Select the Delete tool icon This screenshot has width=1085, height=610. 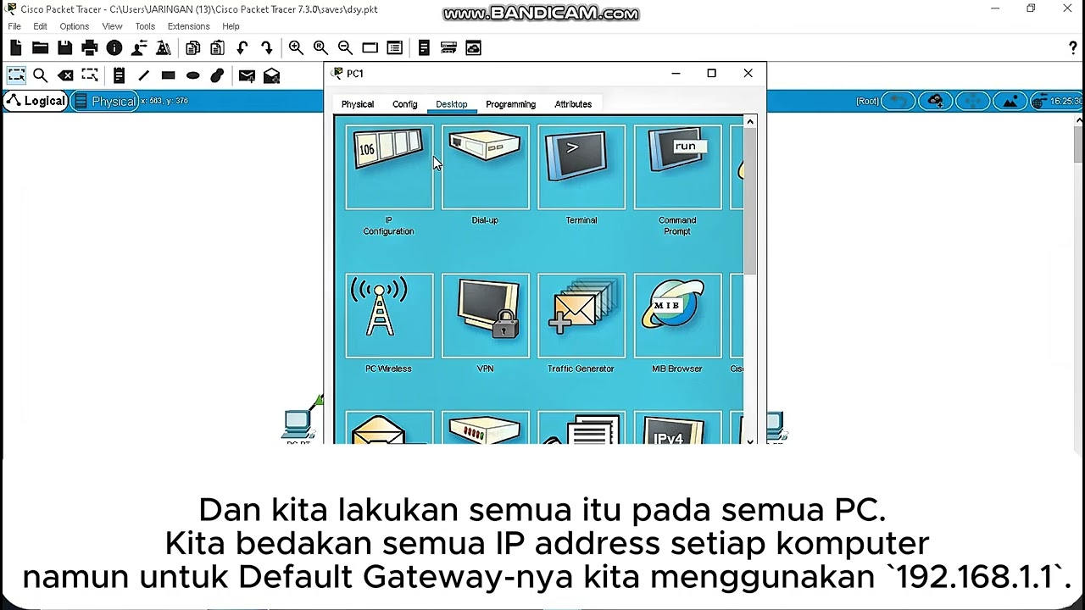[x=64, y=75]
